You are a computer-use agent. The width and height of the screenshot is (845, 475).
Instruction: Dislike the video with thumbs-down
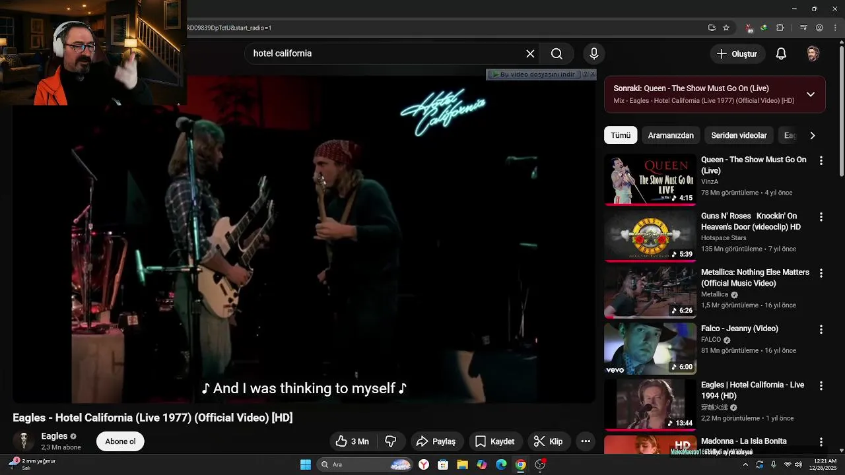pyautogui.click(x=390, y=441)
